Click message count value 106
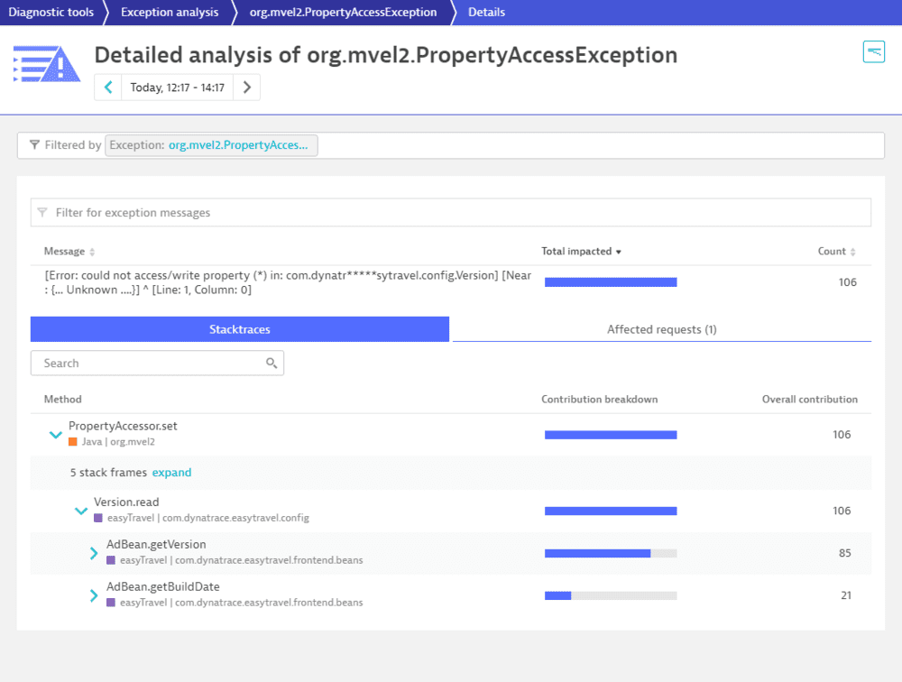Image resolution: width=902 pixels, height=682 pixels. pos(847,282)
